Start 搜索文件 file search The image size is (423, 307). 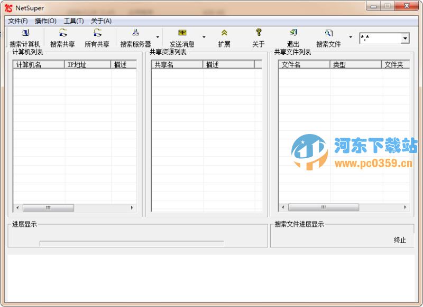click(x=329, y=37)
